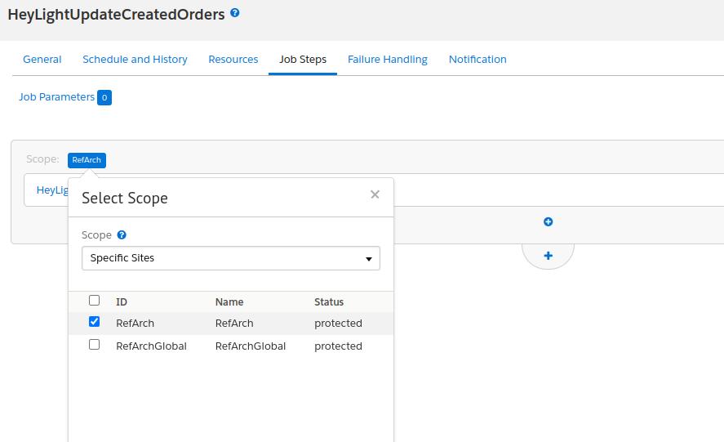Sort by the Name column header
Viewport: 724px width, 442px height.
[229, 302]
